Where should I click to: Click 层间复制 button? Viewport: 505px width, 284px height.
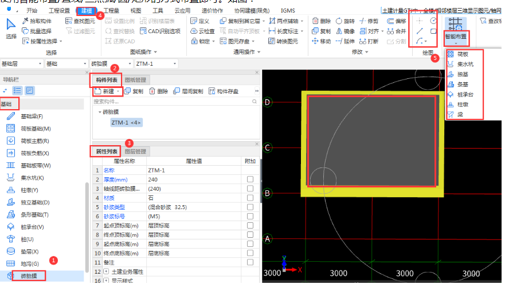click(x=189, y=91)
